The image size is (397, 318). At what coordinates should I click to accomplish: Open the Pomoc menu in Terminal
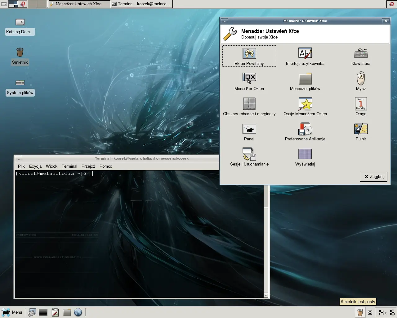105,166
